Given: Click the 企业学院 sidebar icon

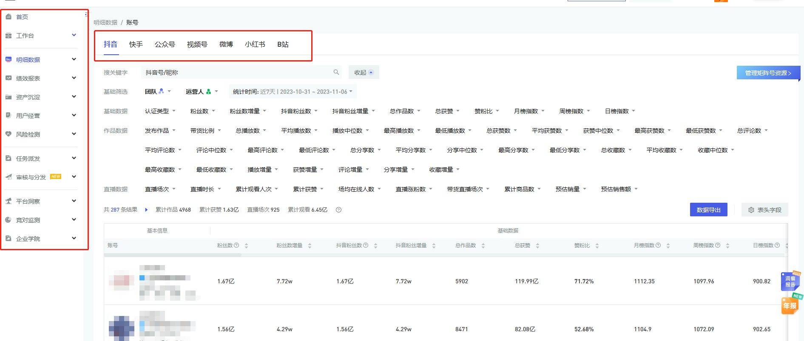Looking at the screenshot, I should tap(9, 238).
